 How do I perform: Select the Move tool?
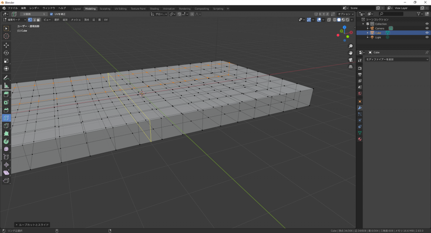click(6, 45)
